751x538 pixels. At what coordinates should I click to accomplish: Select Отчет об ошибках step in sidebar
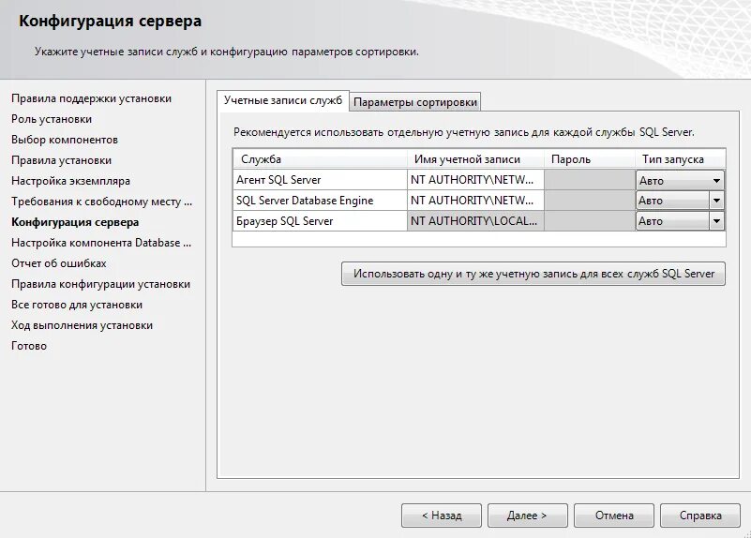pos(59,263)
